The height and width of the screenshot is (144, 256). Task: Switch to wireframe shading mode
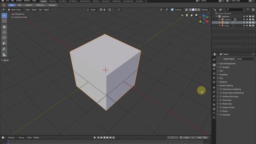coord(190,10)
